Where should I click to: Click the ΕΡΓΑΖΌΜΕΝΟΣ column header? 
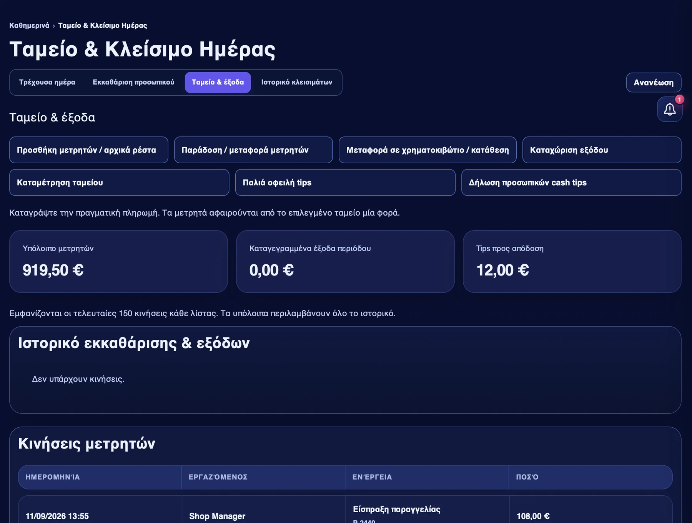click(263, 477)
